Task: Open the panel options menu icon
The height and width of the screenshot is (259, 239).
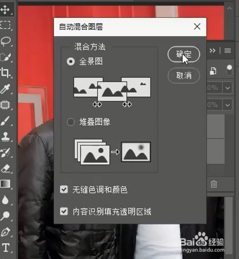Action: (228, 51)
